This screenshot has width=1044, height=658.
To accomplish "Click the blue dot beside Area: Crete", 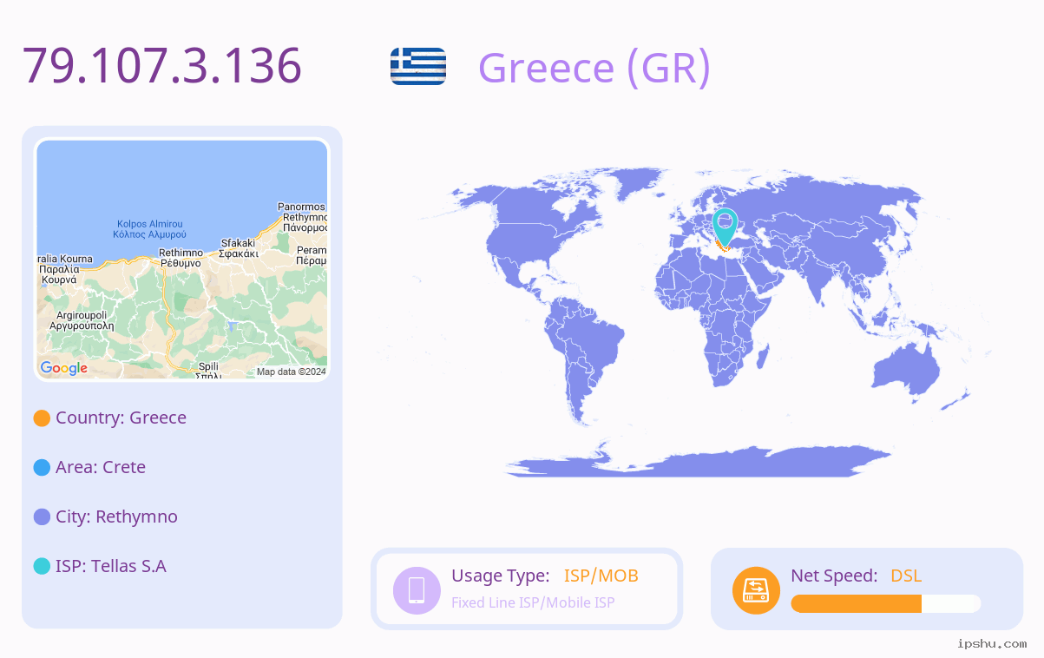I will (42, 468).
